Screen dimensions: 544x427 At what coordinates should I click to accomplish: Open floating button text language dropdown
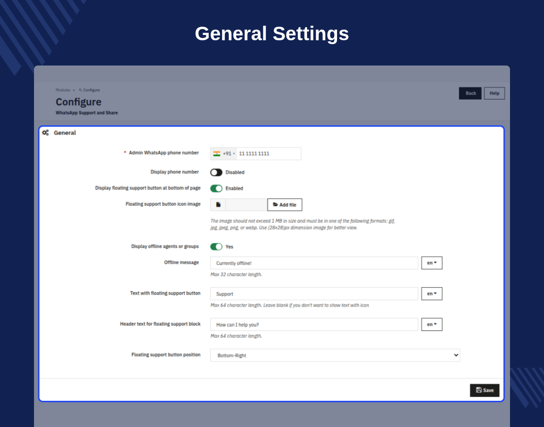(432, 294)
